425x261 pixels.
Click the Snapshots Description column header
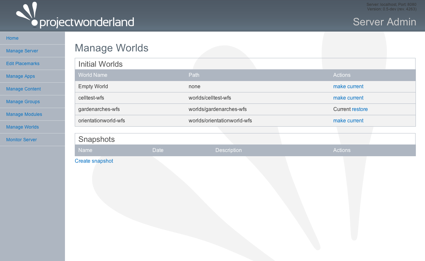click(228, 150)
